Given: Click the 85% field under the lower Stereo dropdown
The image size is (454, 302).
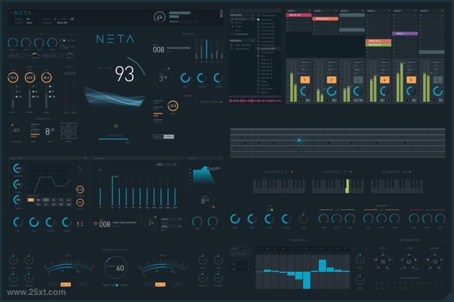Looking at the screenshot, I should (x=171, y=226).
